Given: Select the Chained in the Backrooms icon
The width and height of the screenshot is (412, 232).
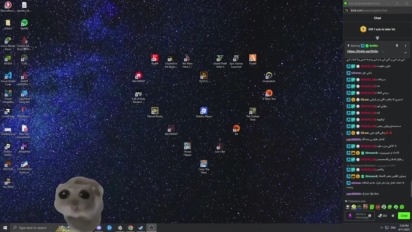Looking at the screenshot, I should (171, 61).
